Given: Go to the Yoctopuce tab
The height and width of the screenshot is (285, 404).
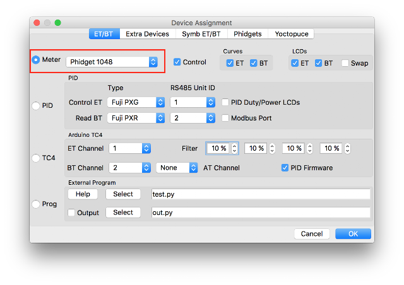Looking at the screenshot, I should 292,33.
